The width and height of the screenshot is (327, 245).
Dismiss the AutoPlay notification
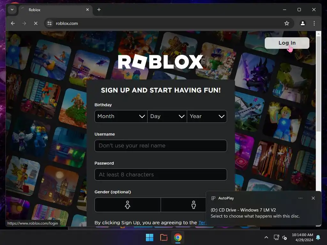pos(313,198)
